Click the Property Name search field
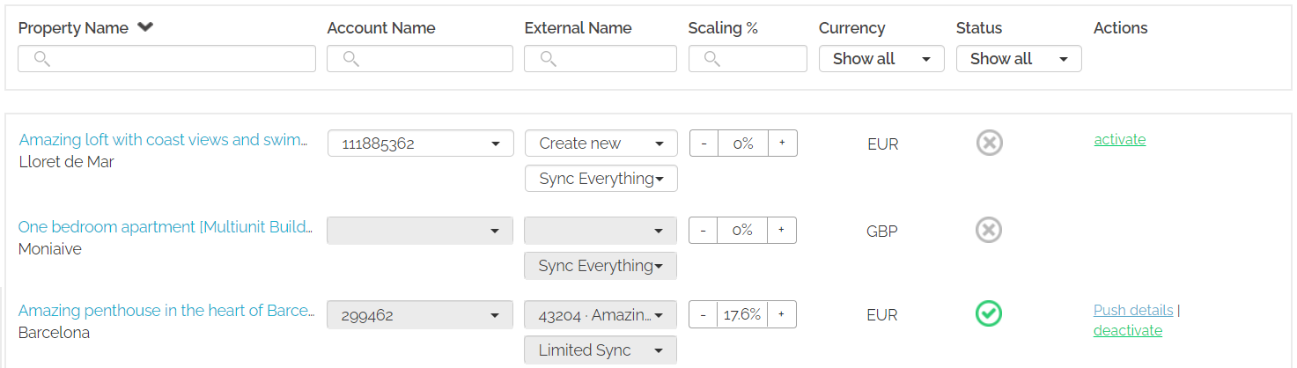This screenshot has width=1297, height=368. [x=166, y=59]
